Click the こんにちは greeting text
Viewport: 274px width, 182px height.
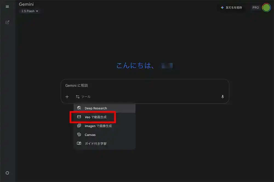[135, 66]
